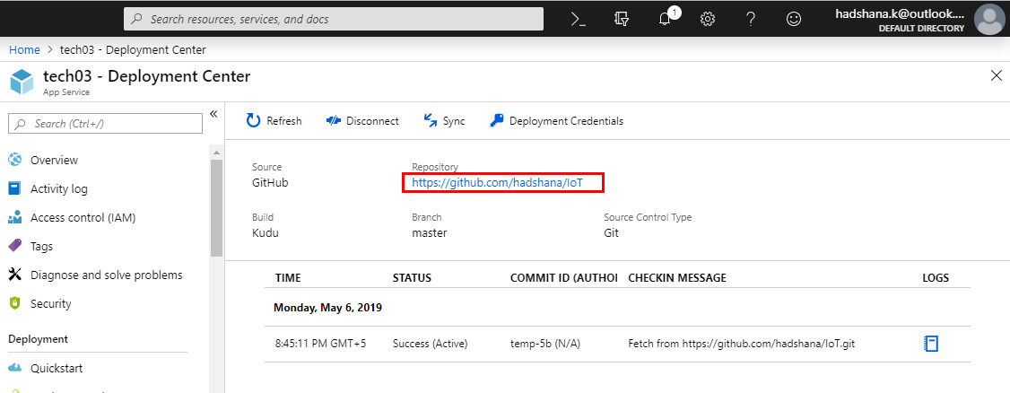Click the COMMIT ID column header

point(563,277)
